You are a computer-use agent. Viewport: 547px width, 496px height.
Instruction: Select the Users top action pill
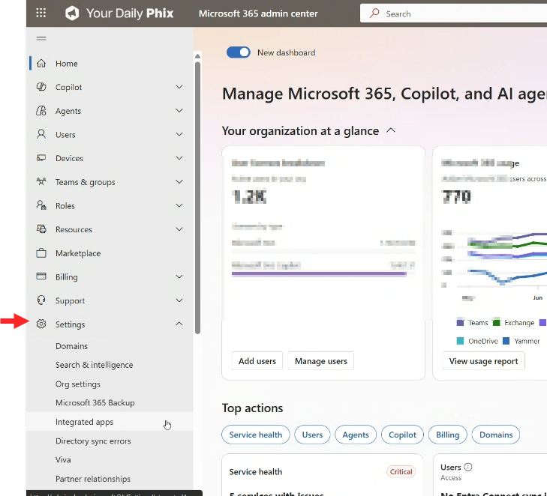pyautogui.click(x=312, y=435)
